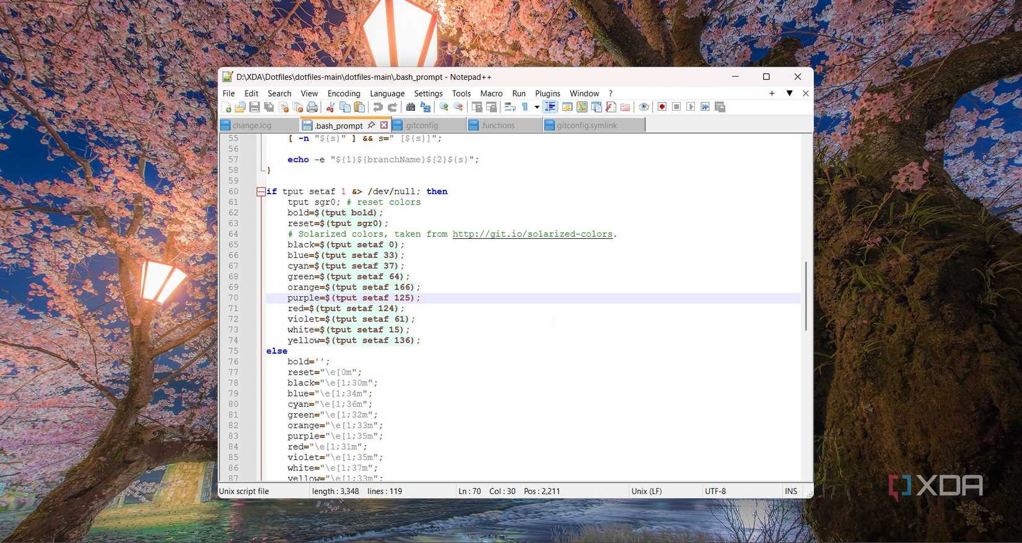Click the Undo toolbar arrow
The image size is (1022, 543).
click(x=377, y=107)
